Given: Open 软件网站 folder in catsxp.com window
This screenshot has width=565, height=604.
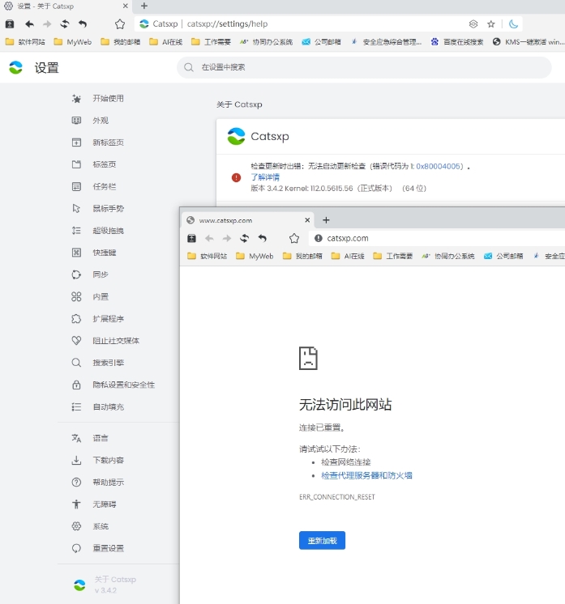Looking at the screenshot, I should tap(207, 256).
